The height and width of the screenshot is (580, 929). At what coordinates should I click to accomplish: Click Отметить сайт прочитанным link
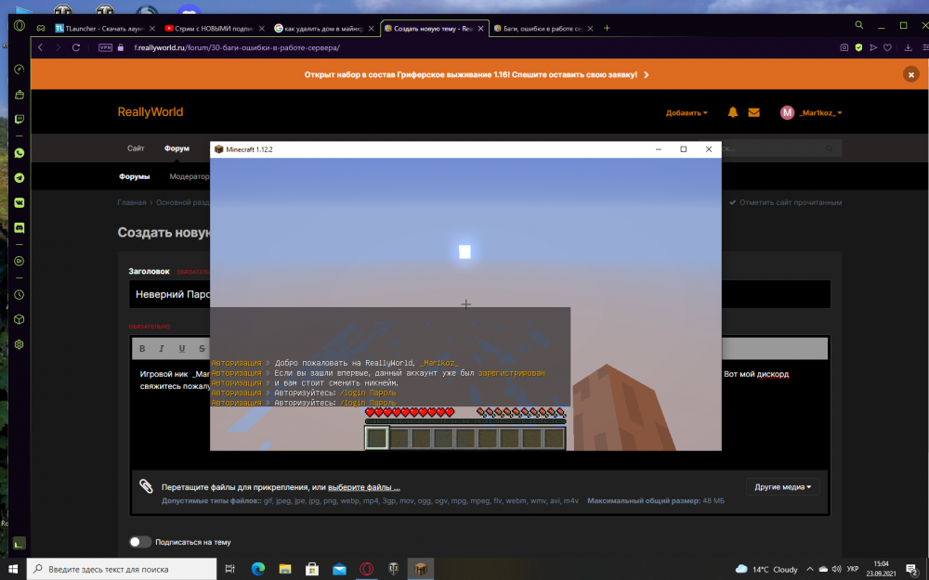pos(785,202)
